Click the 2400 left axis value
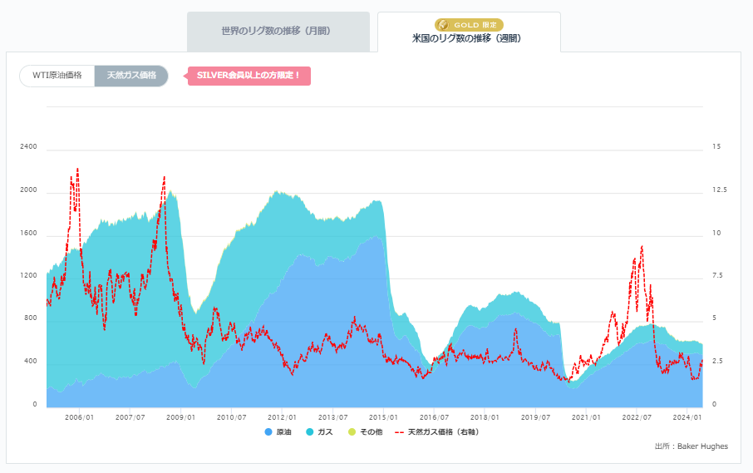Viewport: 753px width, 473px height. (x=28, y=147)
